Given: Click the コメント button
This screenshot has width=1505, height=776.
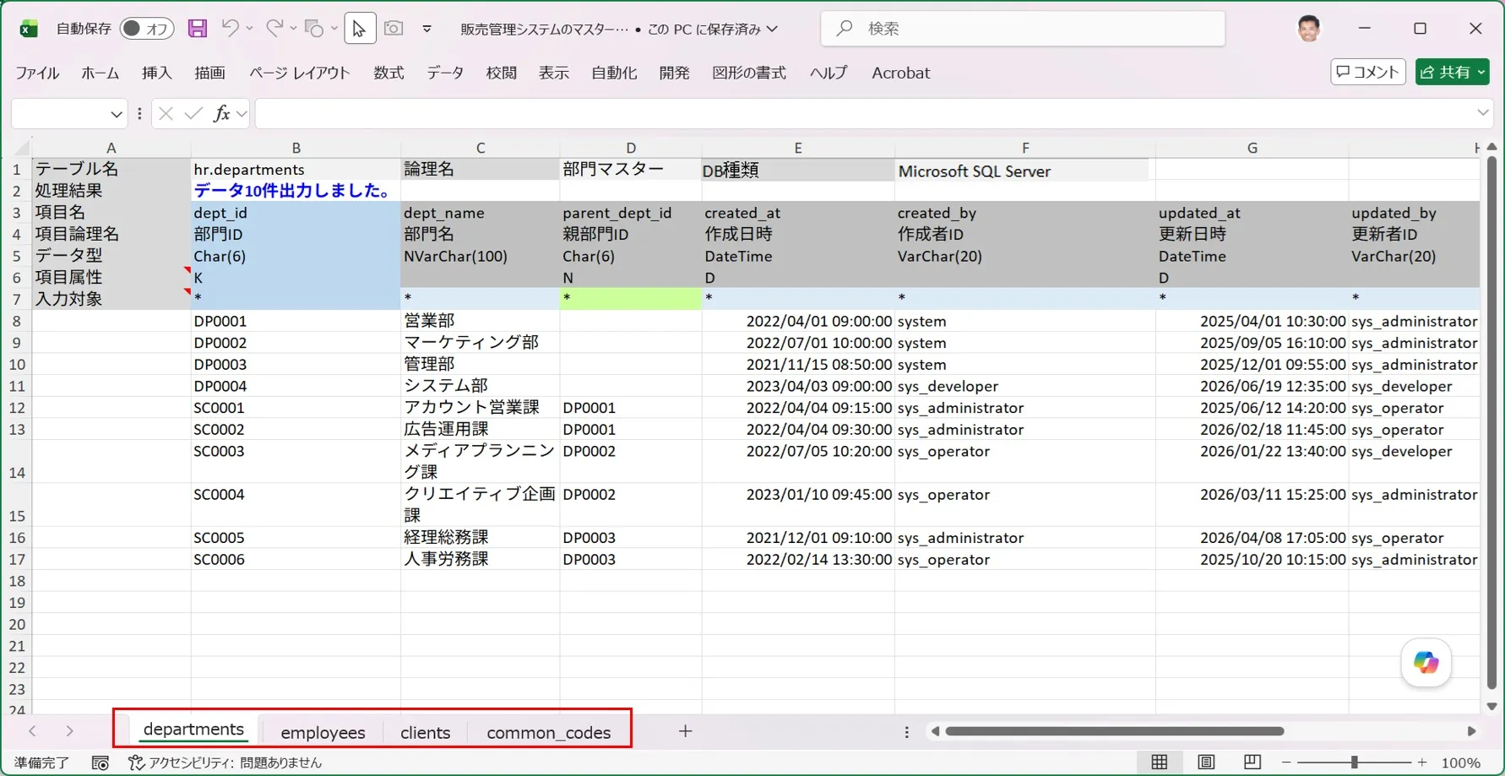Looking at the screenshot, I should click(1367, 73).
